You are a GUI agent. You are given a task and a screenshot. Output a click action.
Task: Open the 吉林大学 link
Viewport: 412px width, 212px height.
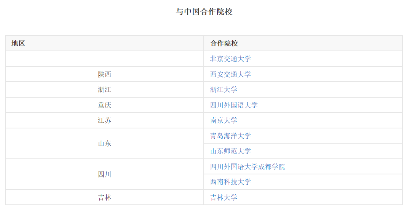(x=224, y=197)
